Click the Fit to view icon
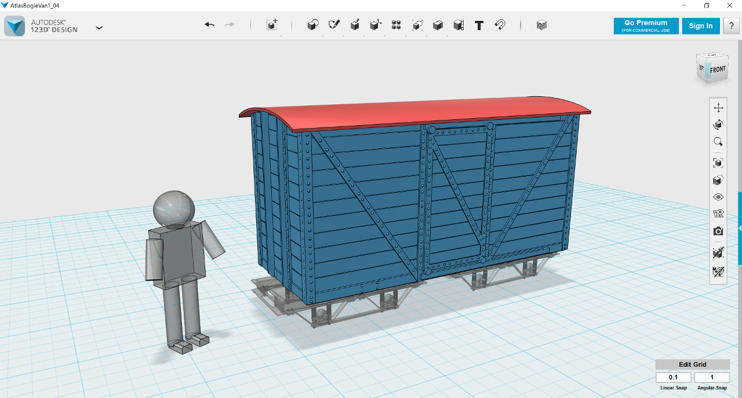The width and height of the screenshot is (742, 398). pos(718,163)
